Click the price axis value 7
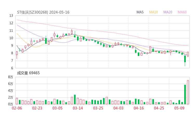192x114 pixels. pos(12,61)
